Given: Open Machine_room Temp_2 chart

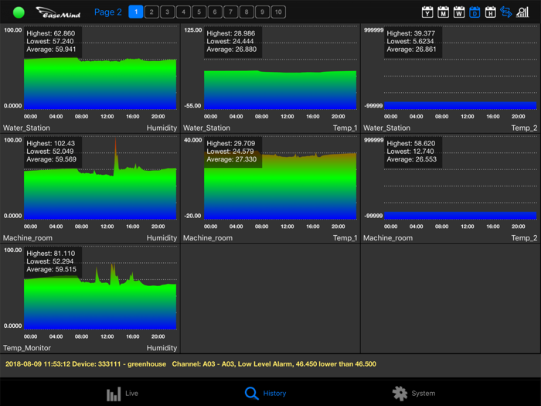Looking at the screenshot, I should coord(451,189).
